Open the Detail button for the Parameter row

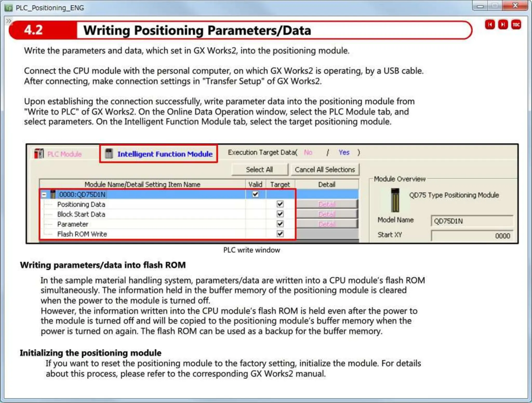point(327,224)
